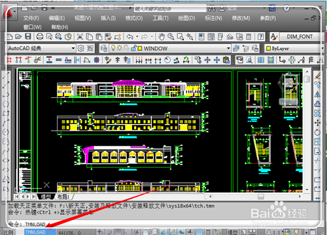Select the Rotate tool

click(318, 132)
